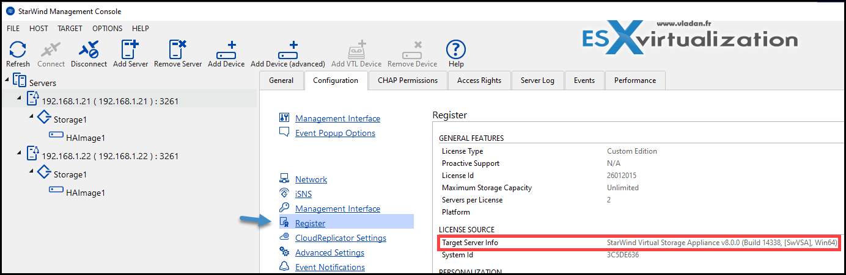Click the Remove Device toolbar icon
The width and height of the screenshot is (846, 275).
point(412,50)
